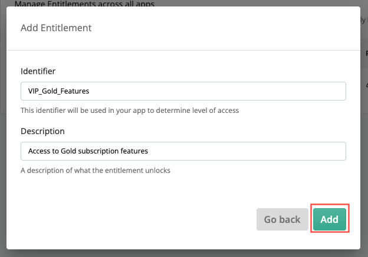Click empty space inside Identifier field after text
The height and width of the screenshot is (257, 368).
pos(217,91)
